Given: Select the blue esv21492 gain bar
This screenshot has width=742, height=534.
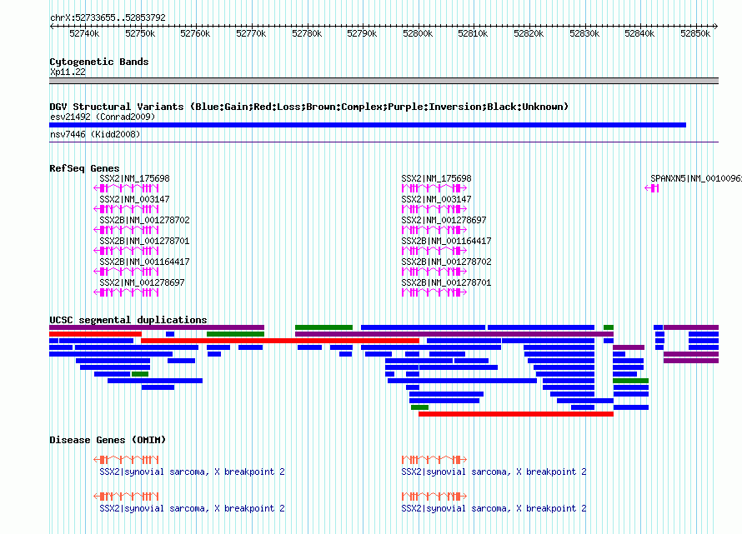Looking at the screenshot, I should pos(368,125).
